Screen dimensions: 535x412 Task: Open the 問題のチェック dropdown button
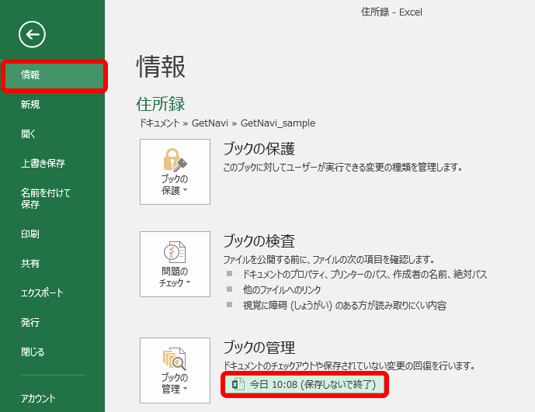point(175,265)
